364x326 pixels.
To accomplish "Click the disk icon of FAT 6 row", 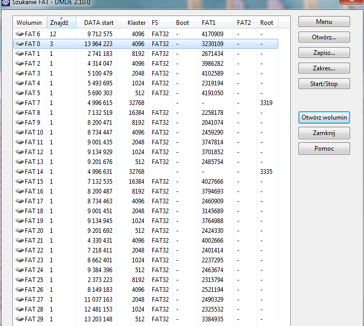I will 20,34.
